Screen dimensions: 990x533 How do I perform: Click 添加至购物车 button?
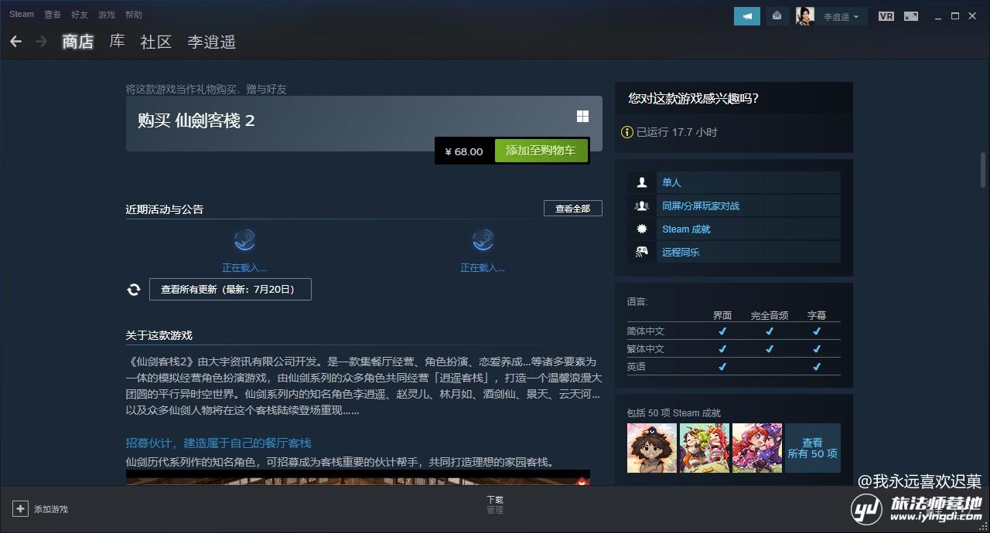[541, 151]
